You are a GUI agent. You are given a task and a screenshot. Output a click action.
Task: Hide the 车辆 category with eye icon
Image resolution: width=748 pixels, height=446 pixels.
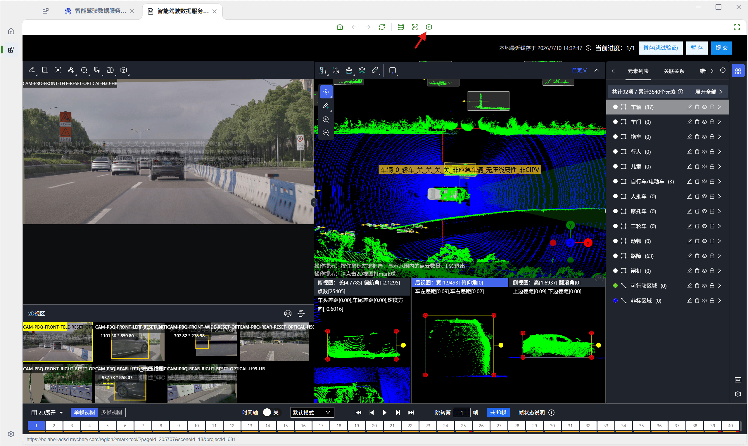click(704, 107)
